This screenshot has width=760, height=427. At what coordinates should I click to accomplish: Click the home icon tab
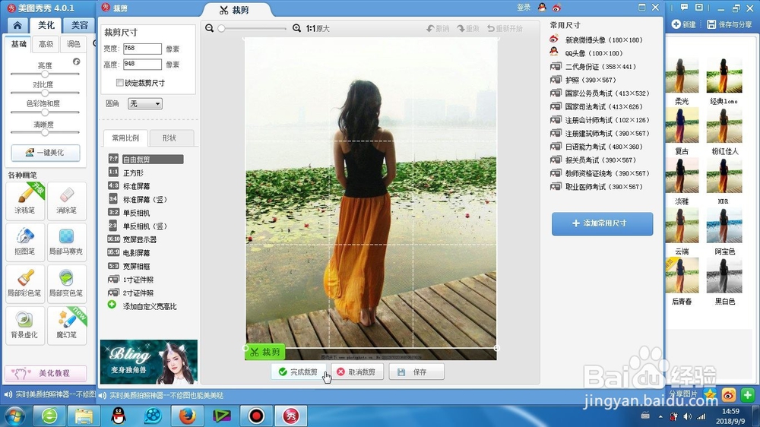click(17, 25)
